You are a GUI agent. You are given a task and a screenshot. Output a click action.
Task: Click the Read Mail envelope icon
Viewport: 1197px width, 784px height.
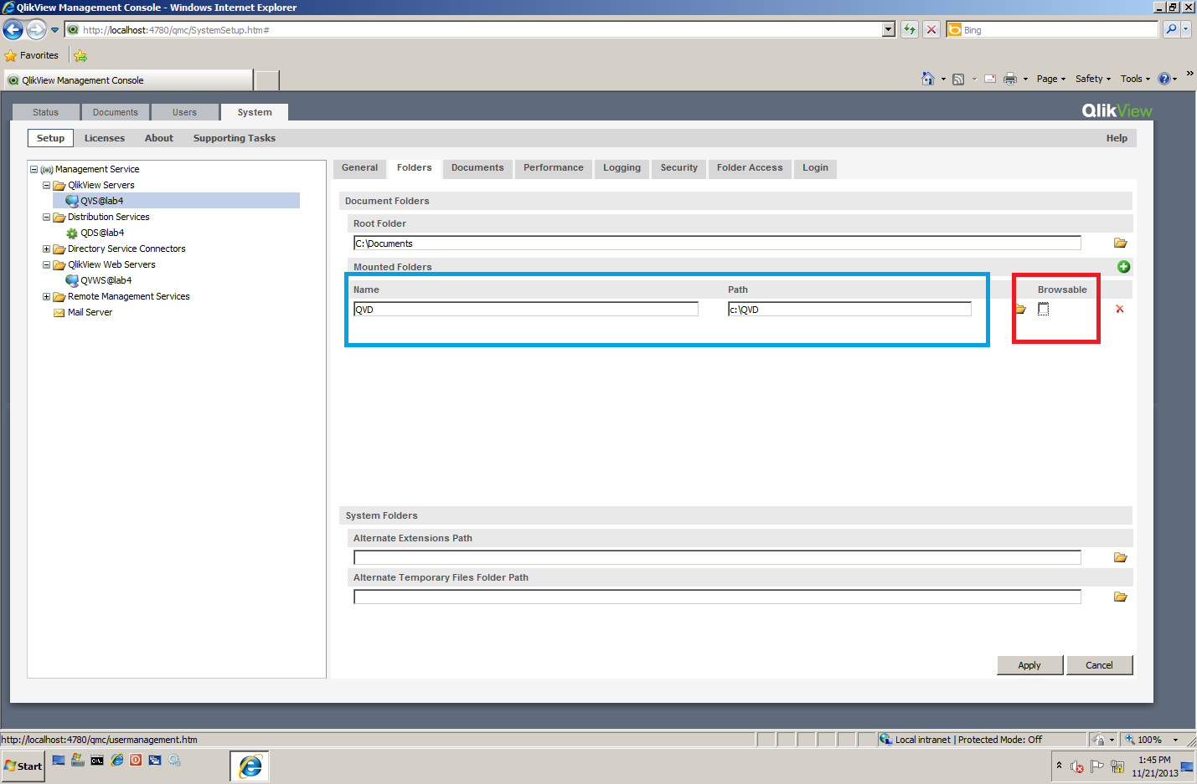[x=990, y=79]
